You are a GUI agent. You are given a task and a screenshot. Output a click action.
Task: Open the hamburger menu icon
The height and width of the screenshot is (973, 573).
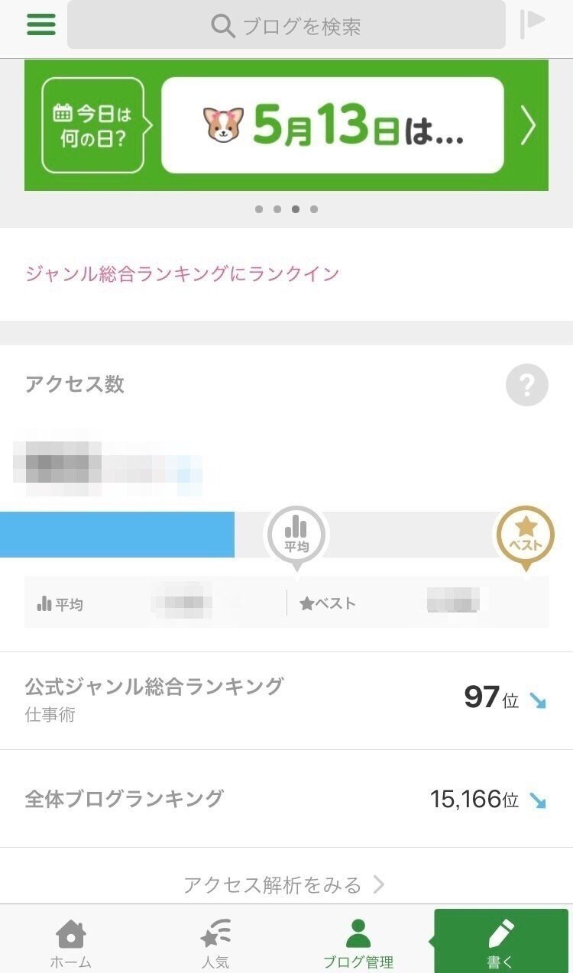click(x=41, y=24)
